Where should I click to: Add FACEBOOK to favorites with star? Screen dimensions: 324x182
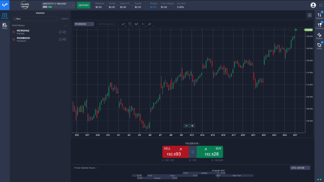tap(14, 39)
